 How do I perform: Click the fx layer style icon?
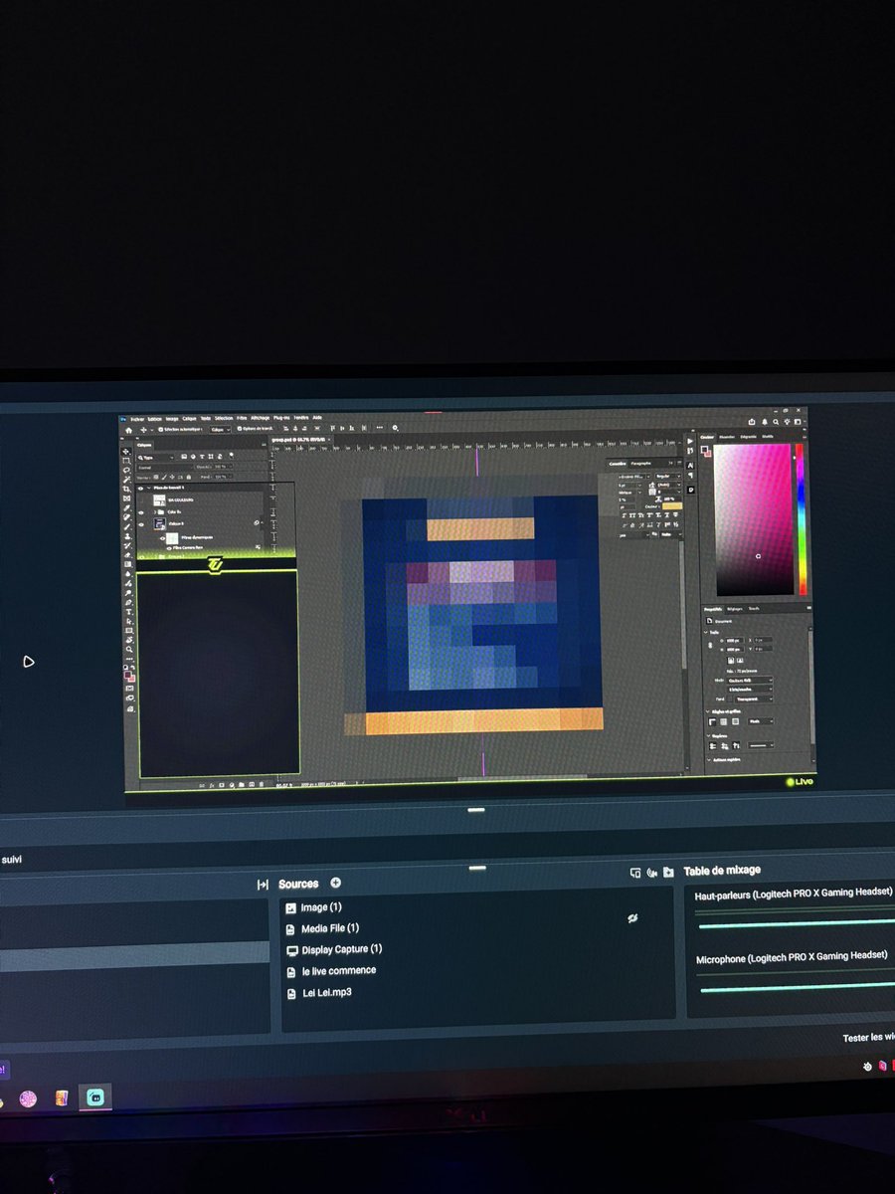212,785
